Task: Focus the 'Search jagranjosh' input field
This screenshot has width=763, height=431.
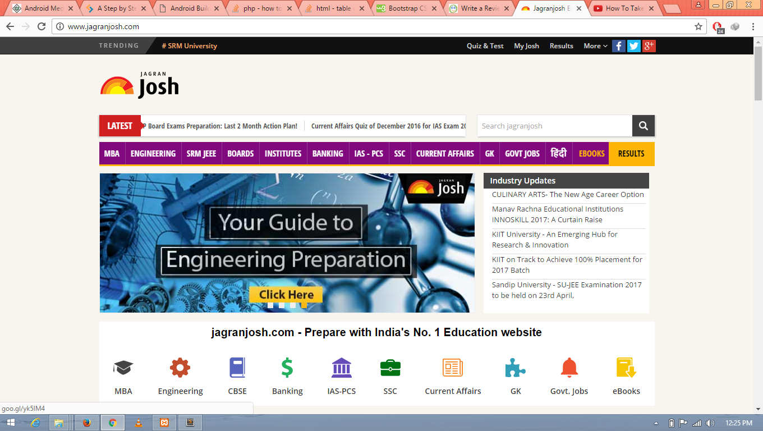Action: coord(555,126)
